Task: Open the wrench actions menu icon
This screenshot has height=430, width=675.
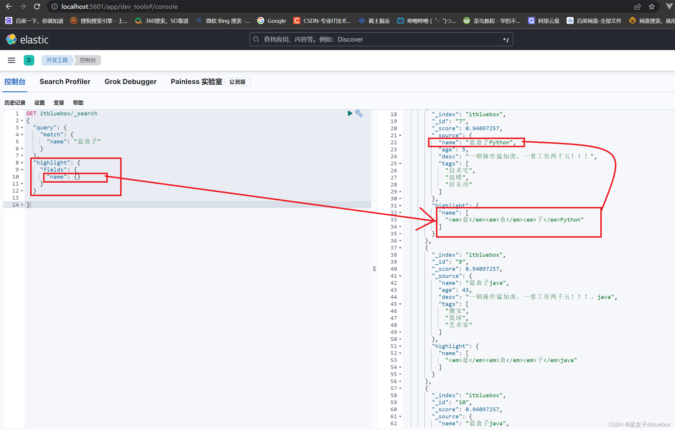Action: click(x=359, y=113)
